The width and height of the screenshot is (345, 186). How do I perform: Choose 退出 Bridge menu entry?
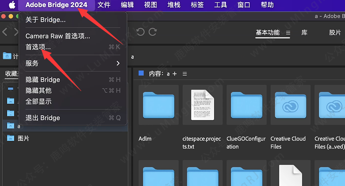[x=73, y=118]
